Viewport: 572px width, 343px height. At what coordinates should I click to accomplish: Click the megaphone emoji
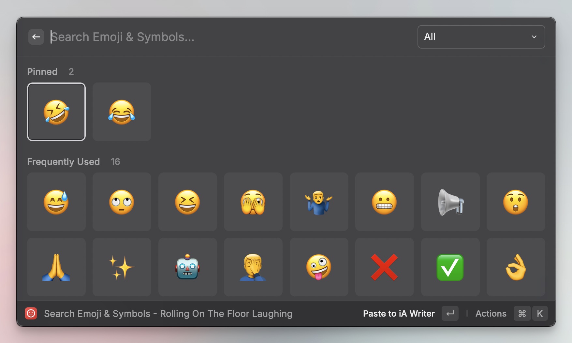click(450, 202)
